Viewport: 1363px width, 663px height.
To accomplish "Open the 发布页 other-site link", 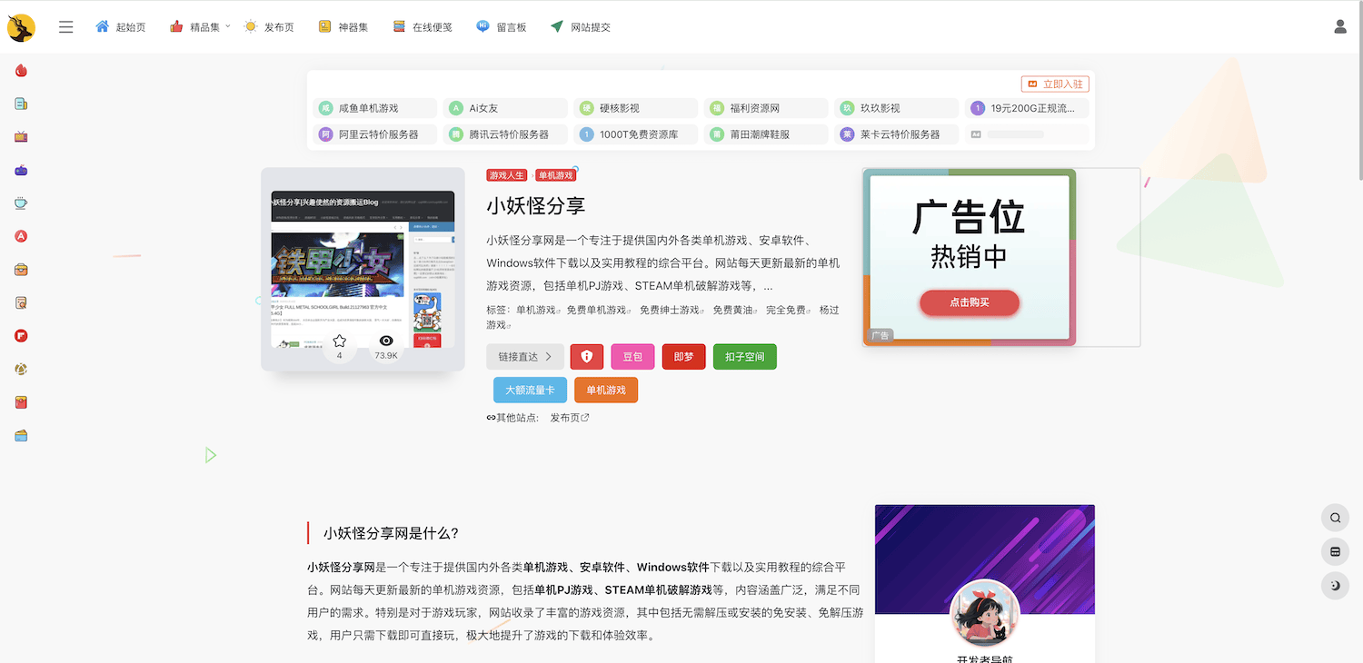I will coord(569,418).
